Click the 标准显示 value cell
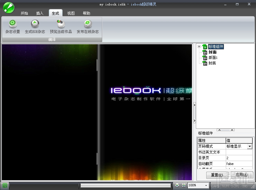The height and width of the screenshot is (190, 256). click(236, 146)
